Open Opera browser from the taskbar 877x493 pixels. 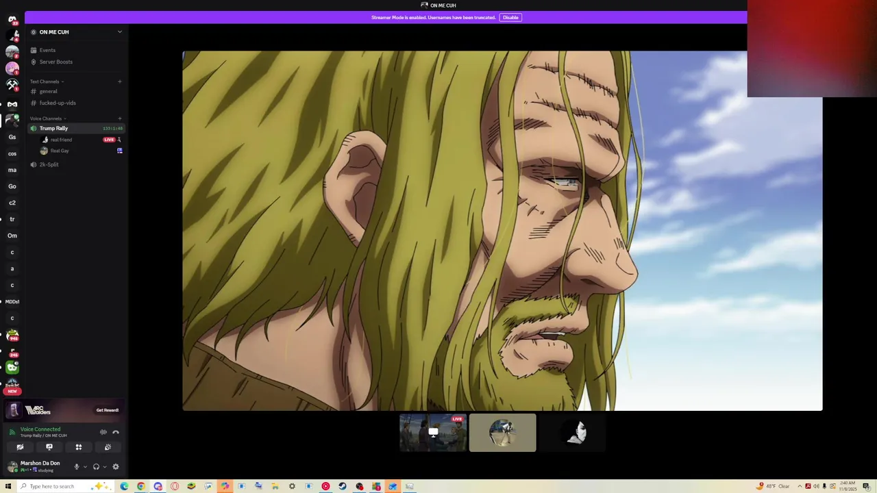tap(175, 486)
